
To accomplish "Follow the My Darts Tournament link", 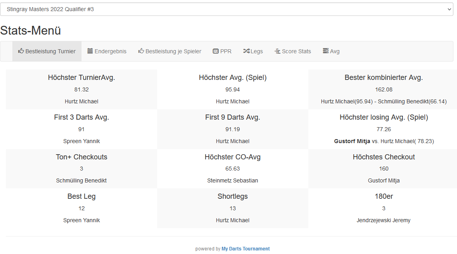I will [x=245, y=249].
